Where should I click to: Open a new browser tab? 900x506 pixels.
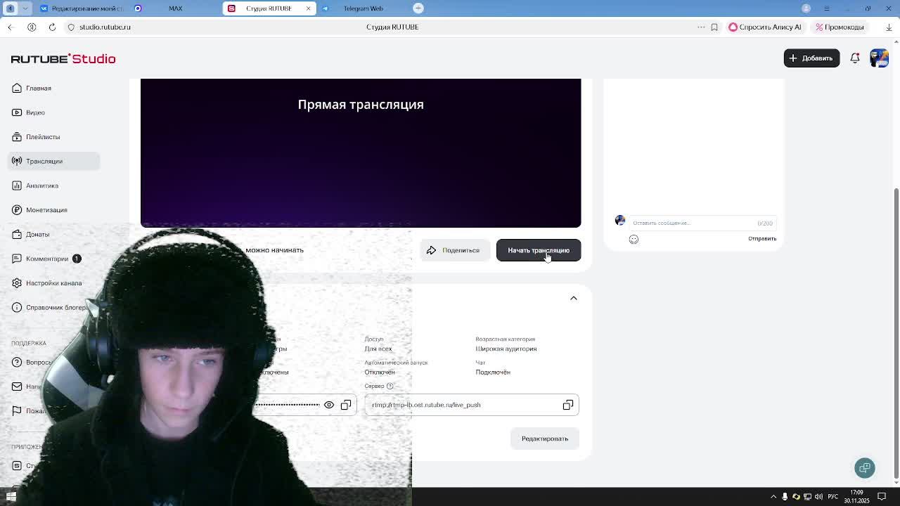click(418, 8)
